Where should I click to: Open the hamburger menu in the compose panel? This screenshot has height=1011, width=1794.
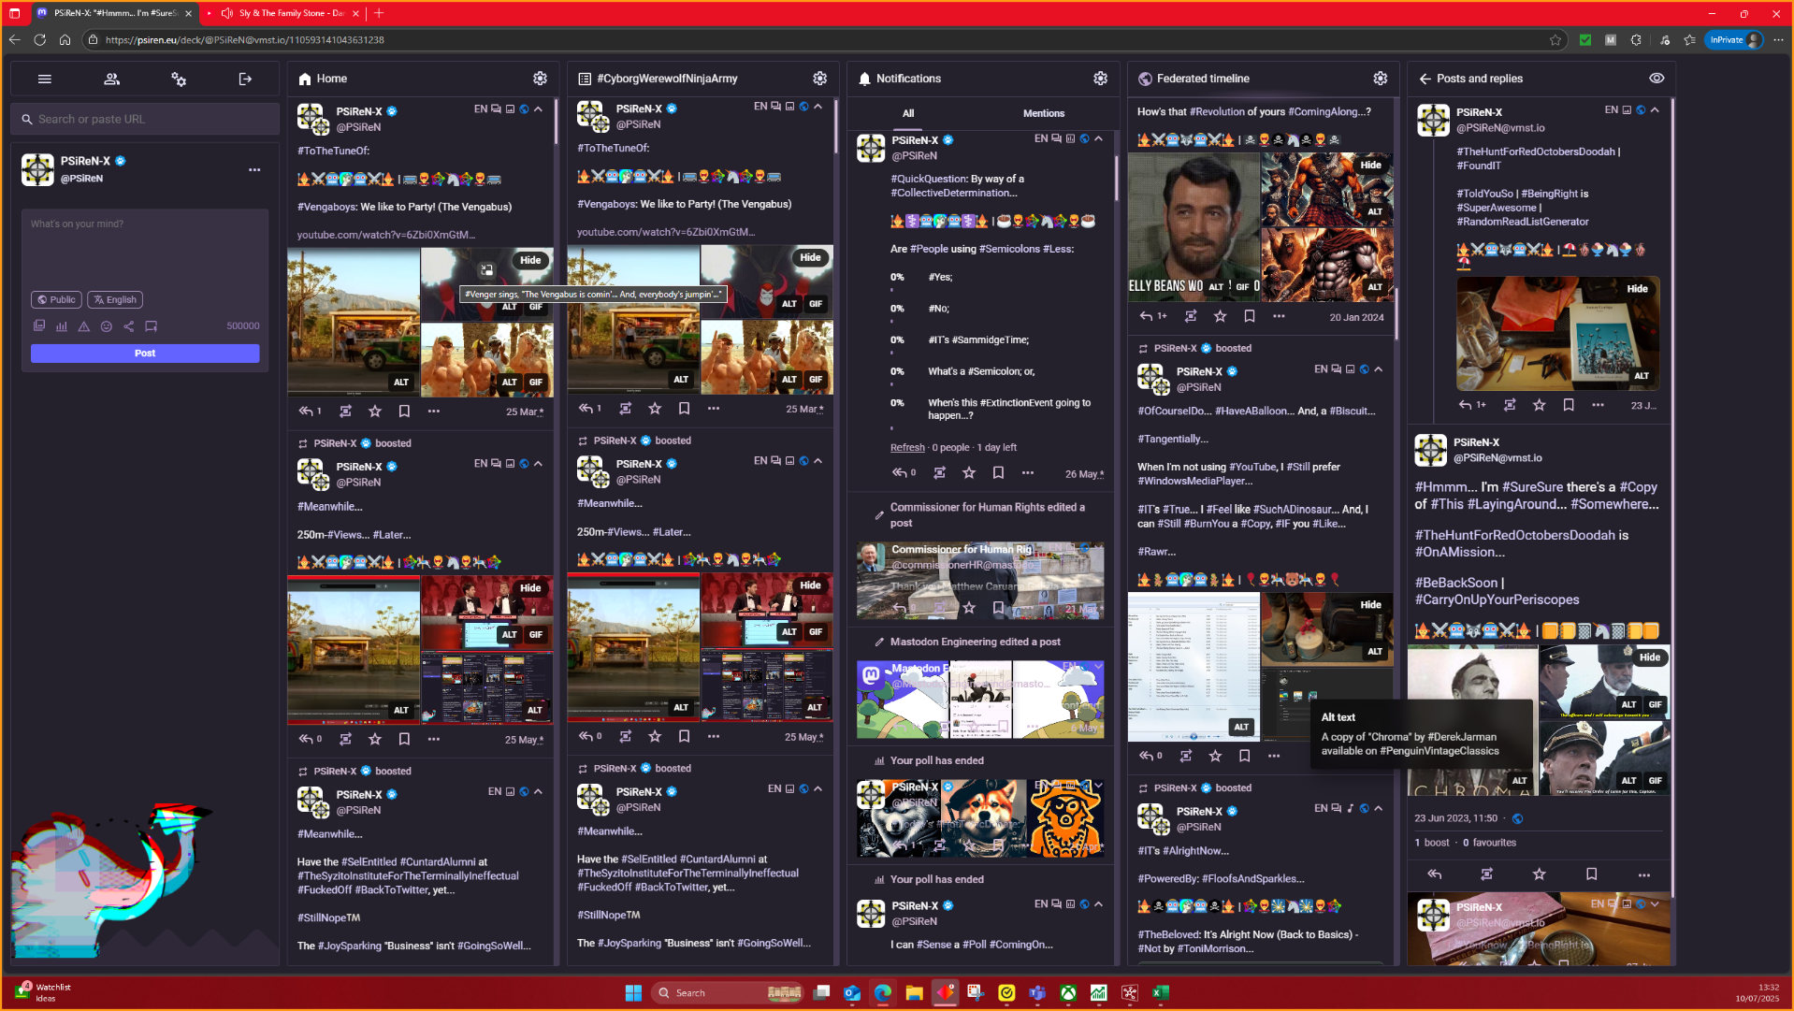pos(44,79)
